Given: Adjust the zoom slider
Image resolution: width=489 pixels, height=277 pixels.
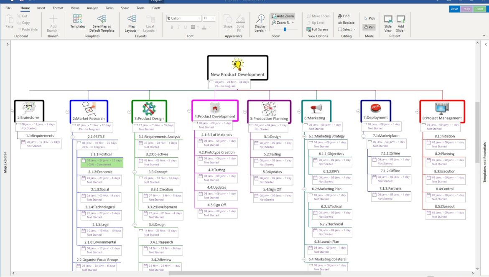Looking at the screenshot, I should pyautogui.click(x=285, y=29).
